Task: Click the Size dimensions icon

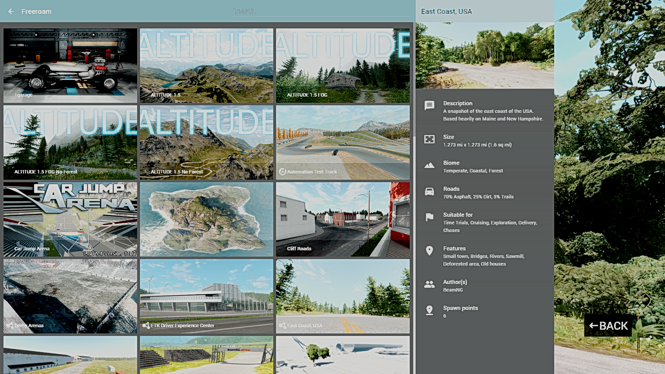Action: click(429, 139)
